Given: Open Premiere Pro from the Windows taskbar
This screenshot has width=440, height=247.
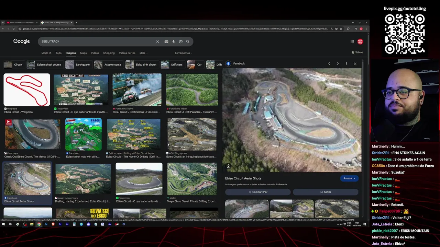Looking at the screenshot, I should 60,224.
